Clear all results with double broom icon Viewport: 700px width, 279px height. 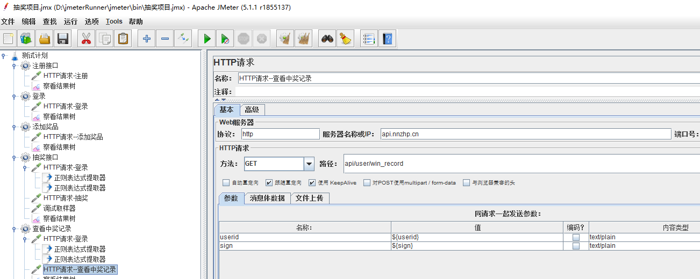pos(304,39)
